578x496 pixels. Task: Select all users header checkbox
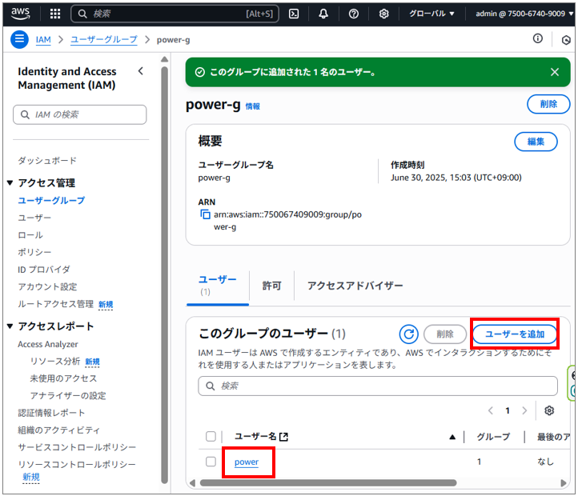(211, 436)
